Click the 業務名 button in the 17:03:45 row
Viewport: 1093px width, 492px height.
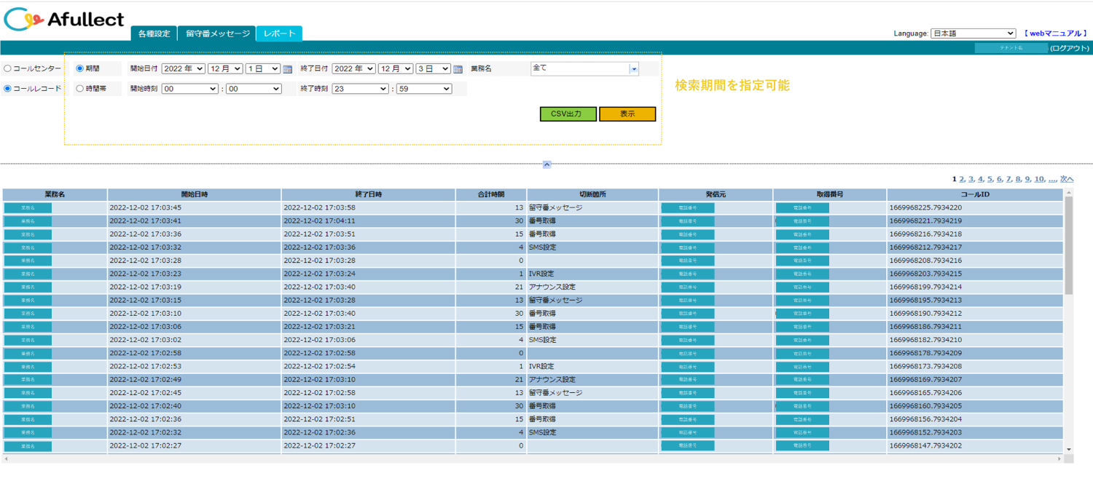[28, 208]
